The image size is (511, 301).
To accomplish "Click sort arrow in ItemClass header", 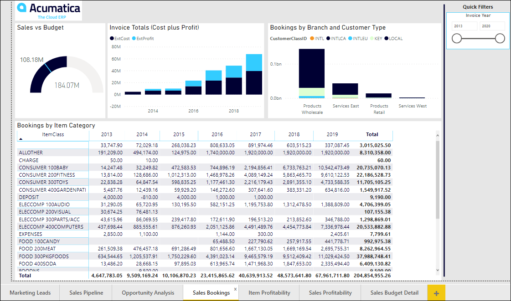I will tap(21, 138).
